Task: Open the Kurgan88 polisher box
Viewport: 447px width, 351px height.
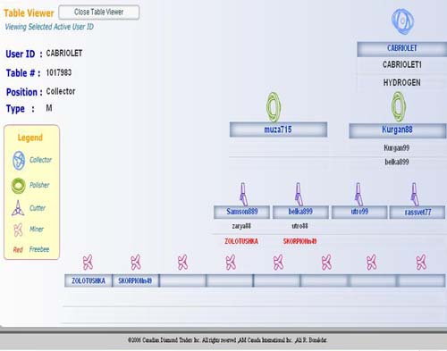Action: (398, 130)
